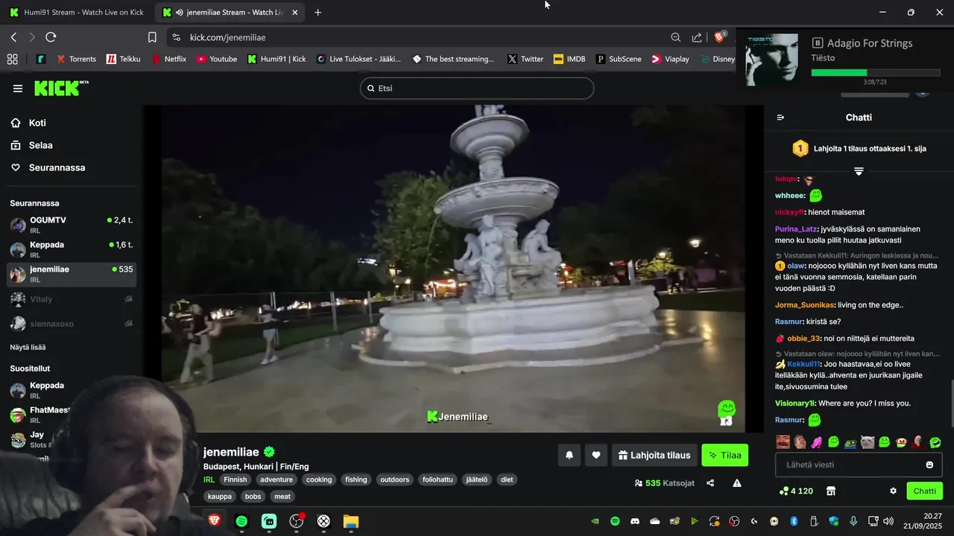This screenshot has height=536, width=954.
Task: Click the fishing tag
Action: [x=356, y=479]
